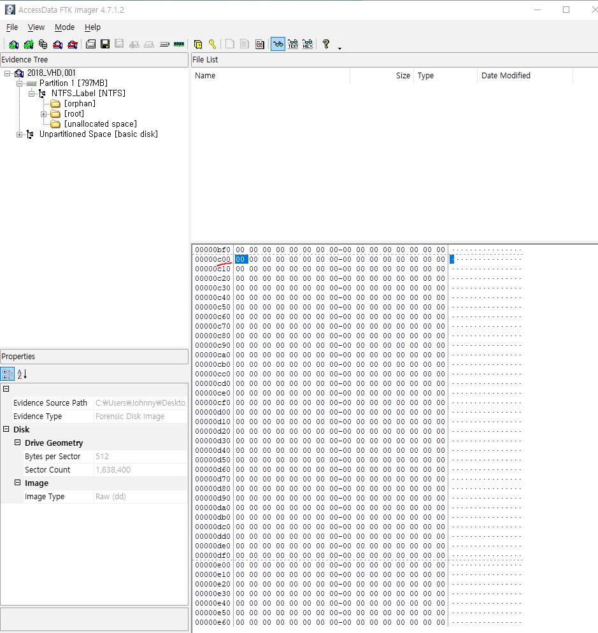598x633 pixels.
Task: Collapse the NTFS_Label [NTFS] node
Action: pyautogui.click(x=31, y=94)
